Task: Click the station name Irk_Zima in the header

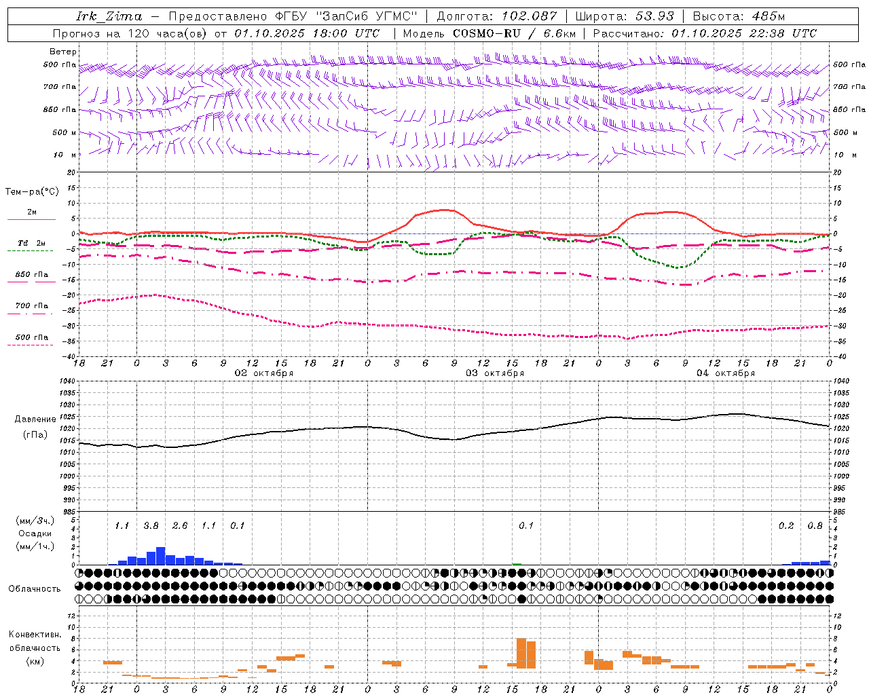Action: coord(109,16)
